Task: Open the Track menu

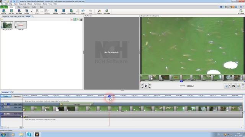Action: pos(16,4)
